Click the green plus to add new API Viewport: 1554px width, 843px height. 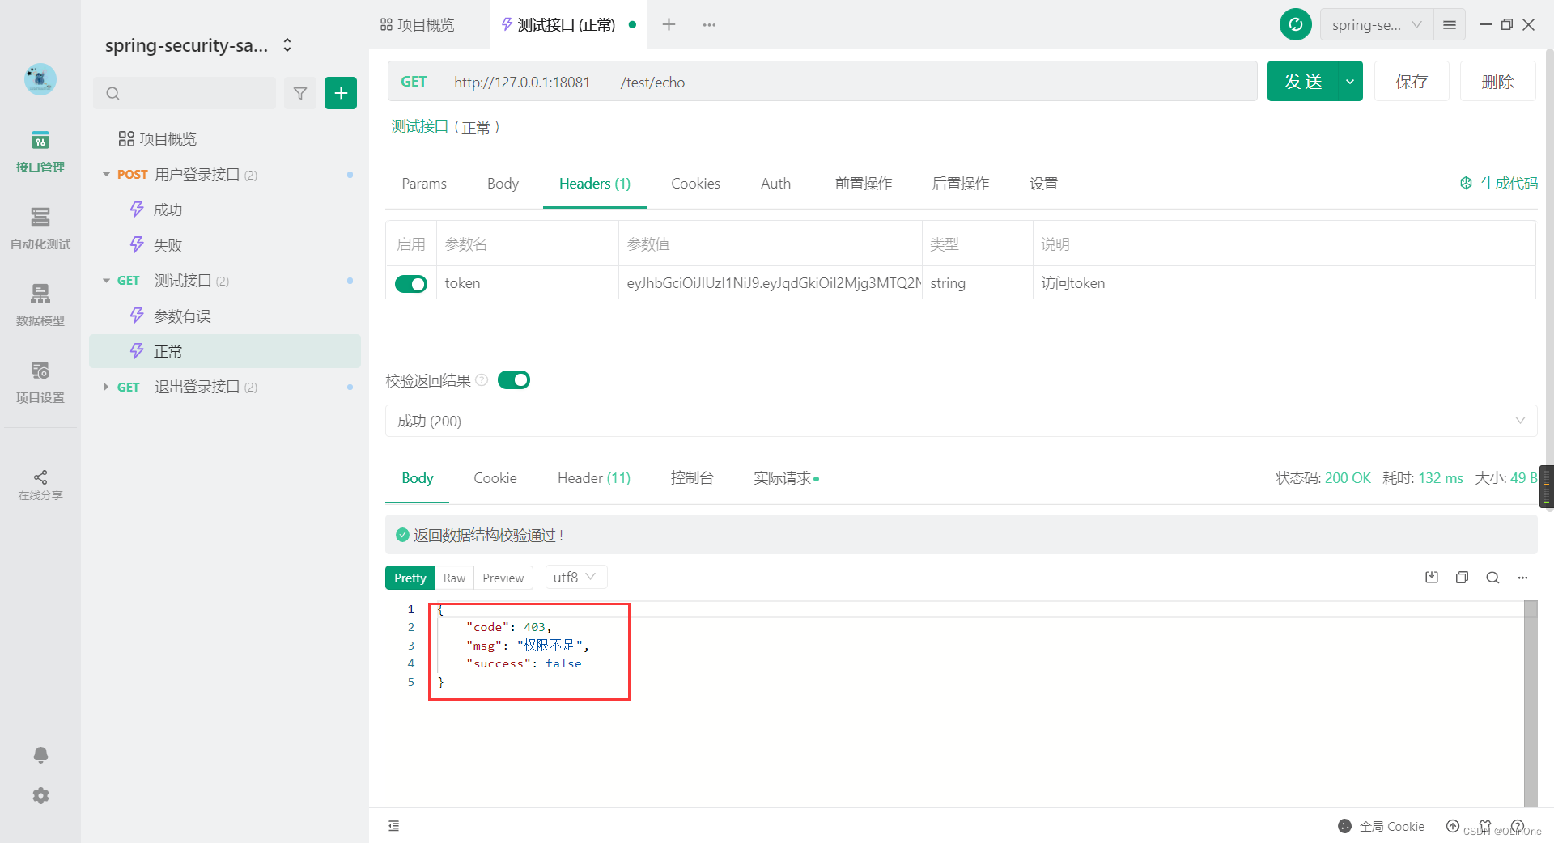[340, 92]
